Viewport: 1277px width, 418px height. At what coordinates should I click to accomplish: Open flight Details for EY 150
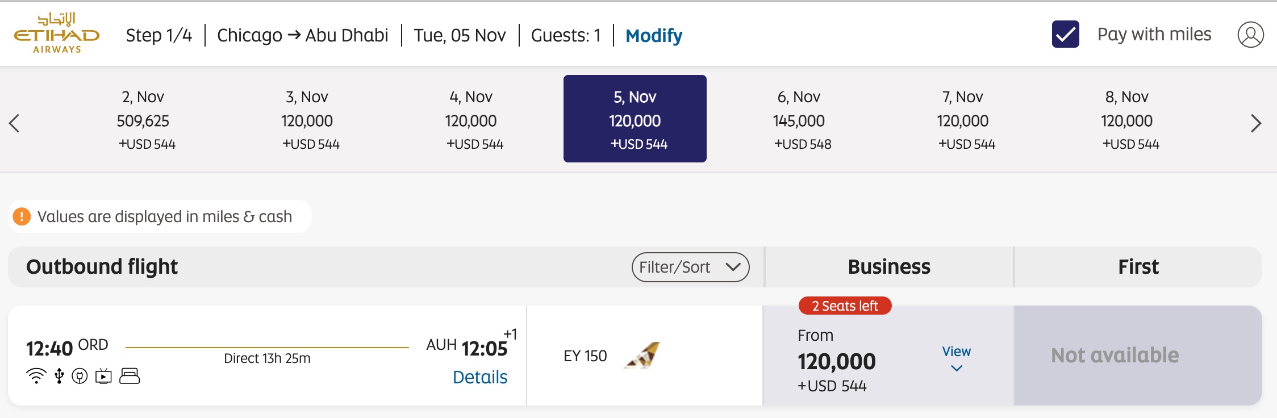[x=480, y=377]
